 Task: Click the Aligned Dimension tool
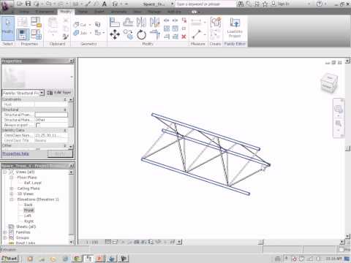click(x=196, y=22)
